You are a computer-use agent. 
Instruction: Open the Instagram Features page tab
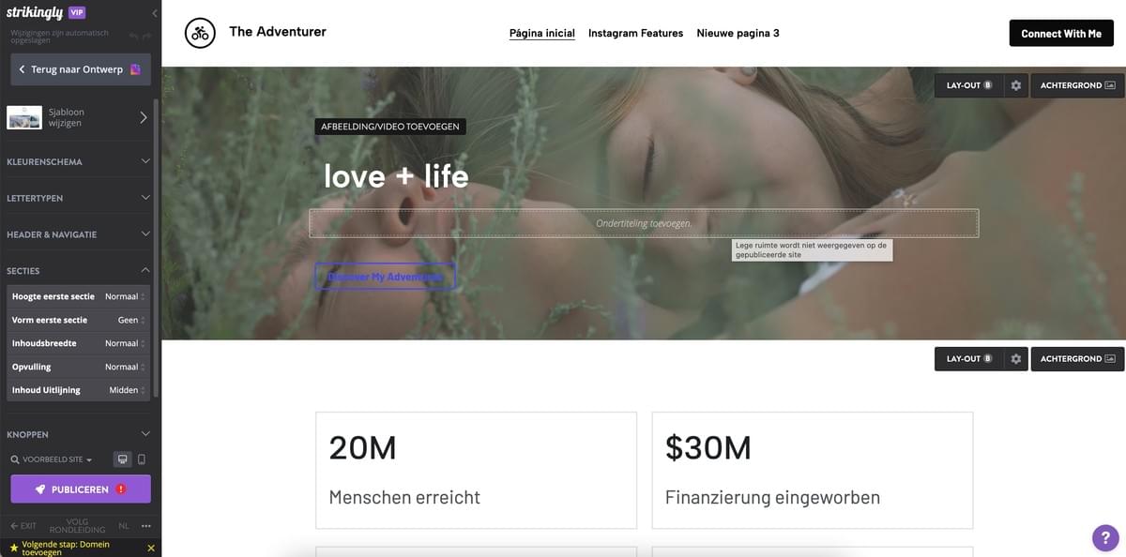point(635,33)
